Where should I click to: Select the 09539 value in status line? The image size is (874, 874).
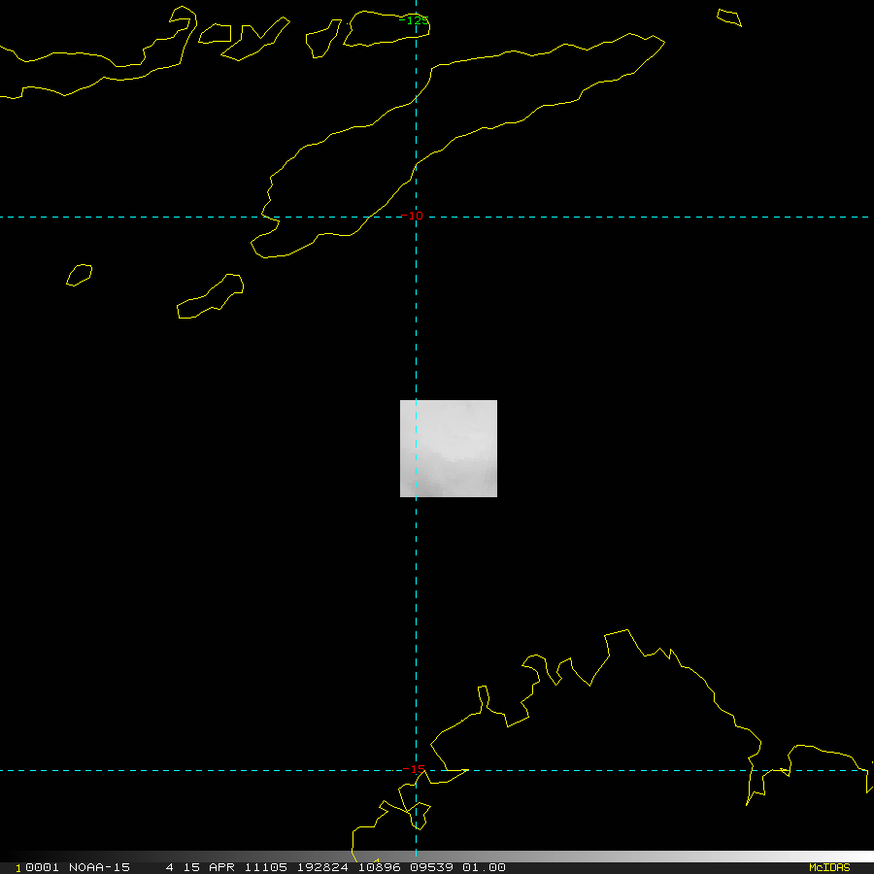tap(427, 867)
